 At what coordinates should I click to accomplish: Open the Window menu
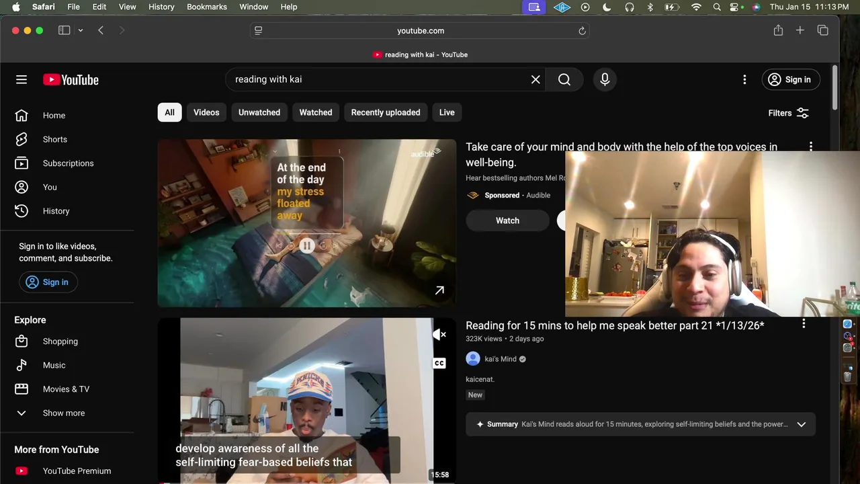(x=254, y=7)
